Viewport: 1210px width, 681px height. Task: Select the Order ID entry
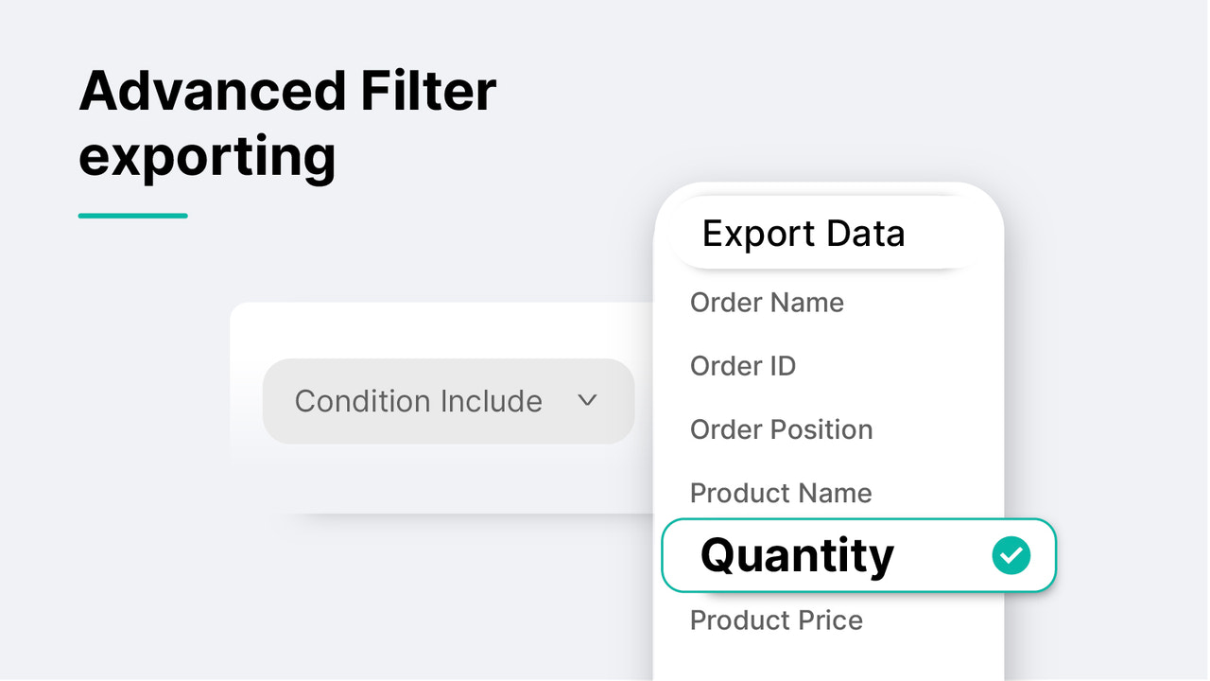coord(743,366)
